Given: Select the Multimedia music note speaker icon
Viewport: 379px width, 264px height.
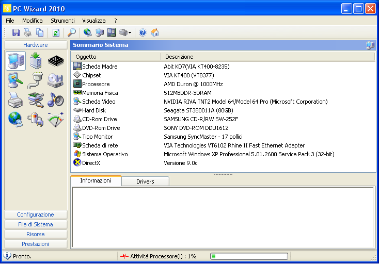Looking at the screenshot, I should pyautogui.click(x=56, y=100).
